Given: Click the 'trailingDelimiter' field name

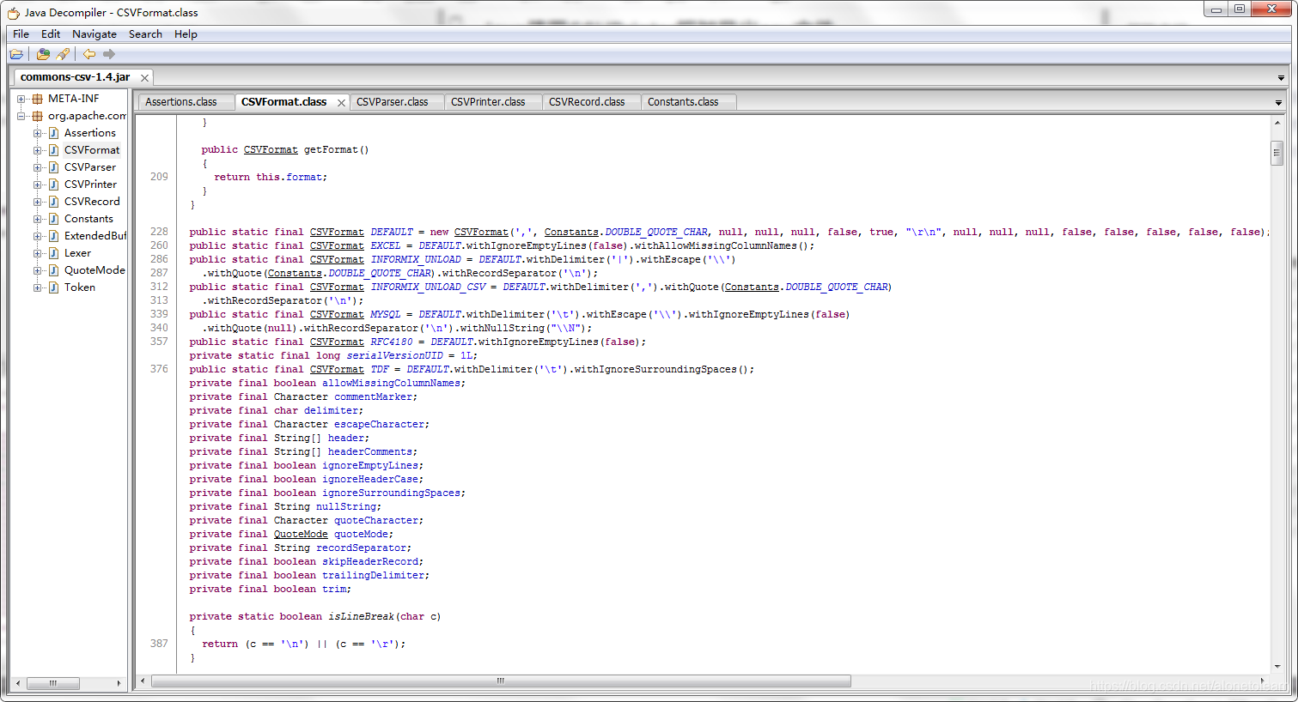Looking at the screenshot, I should click(374, 575).
